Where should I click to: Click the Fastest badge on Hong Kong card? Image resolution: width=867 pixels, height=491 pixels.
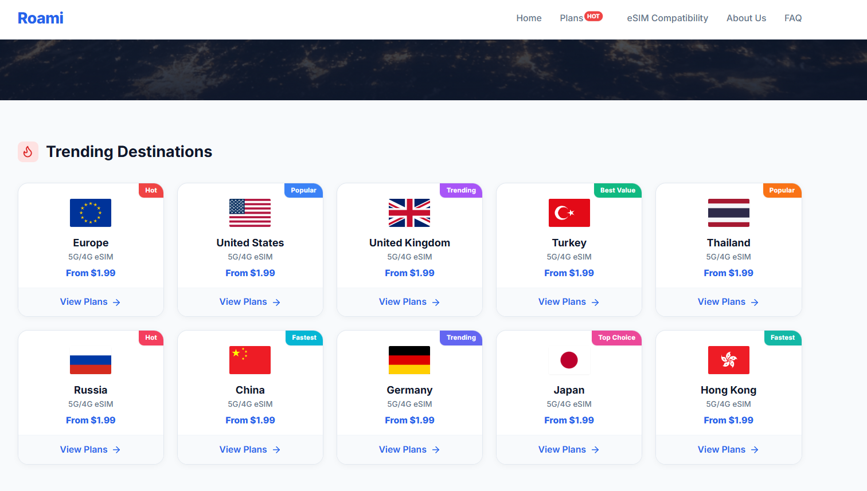(x=783, y=337)
